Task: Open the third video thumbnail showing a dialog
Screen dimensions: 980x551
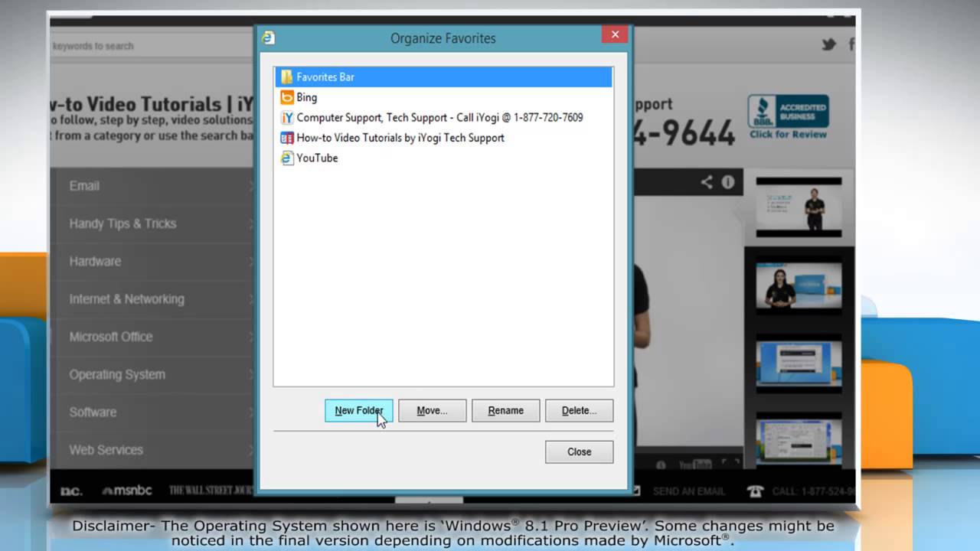Action: click(x=799, y=364)
